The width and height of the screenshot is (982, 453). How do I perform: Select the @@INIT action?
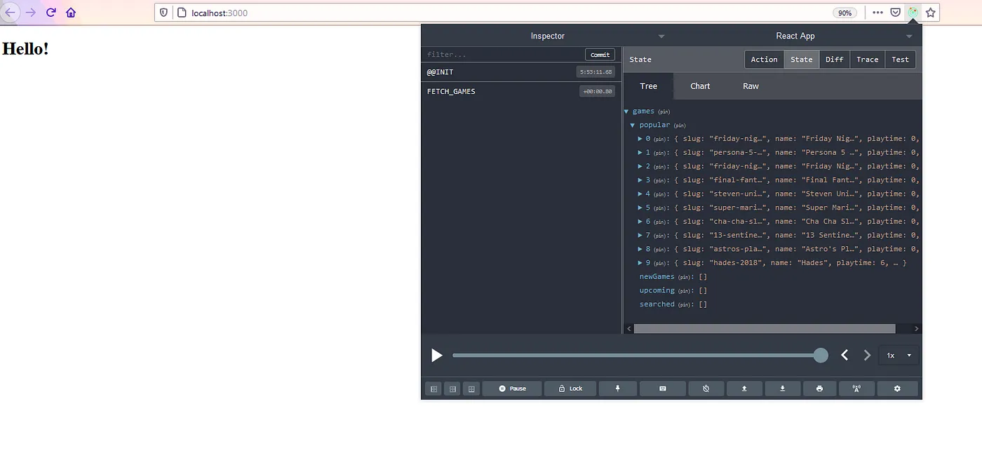(521, 72)
